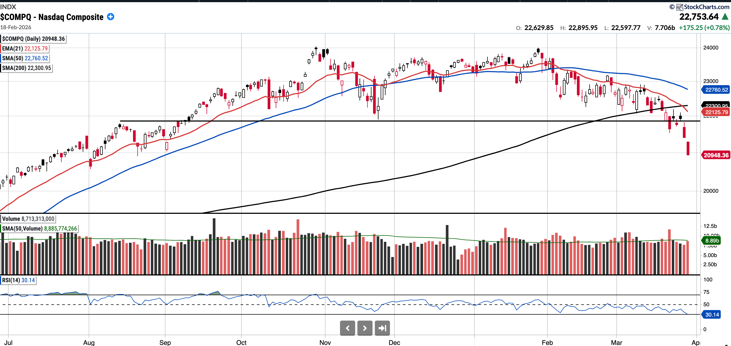Click the green up triangle near price
This screenshot has height=346, width=731.
coord(725,17)
